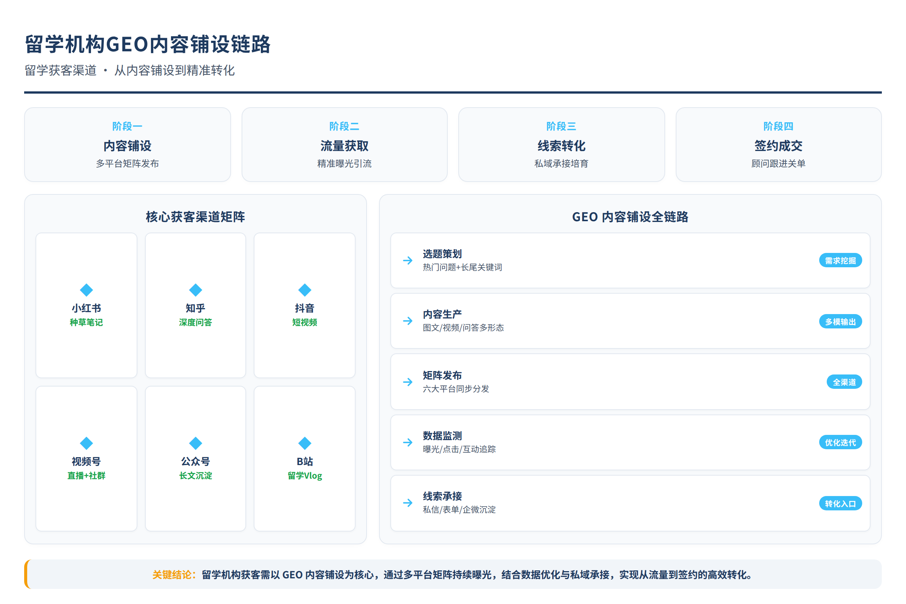Click the diamond icon above 知乎

196,290
